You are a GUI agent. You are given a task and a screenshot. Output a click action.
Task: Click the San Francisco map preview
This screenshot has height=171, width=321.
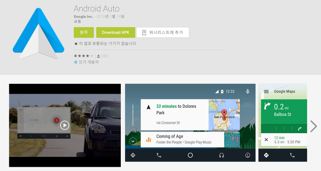(x=224, y=115)
